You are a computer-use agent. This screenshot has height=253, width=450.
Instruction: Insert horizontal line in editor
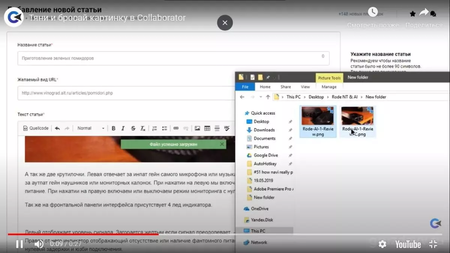coord(217,128)
